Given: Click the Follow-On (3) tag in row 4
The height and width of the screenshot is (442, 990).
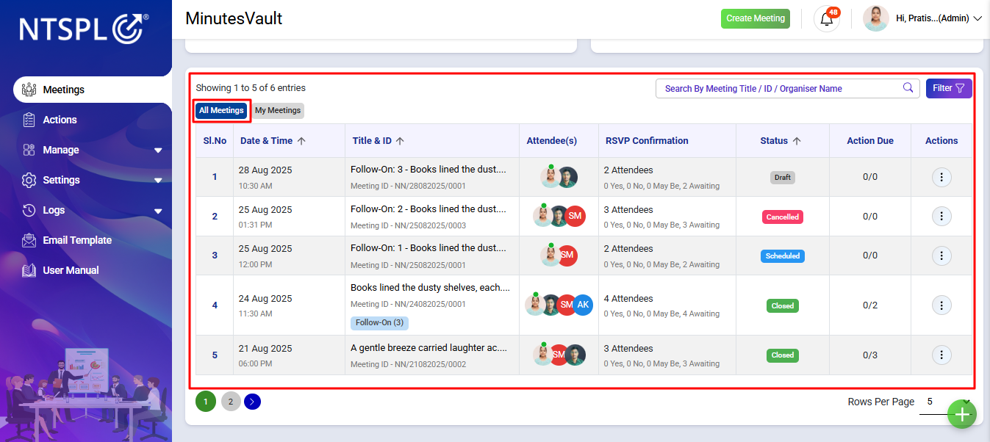Looking at the screenshot, I should (379, 322).
